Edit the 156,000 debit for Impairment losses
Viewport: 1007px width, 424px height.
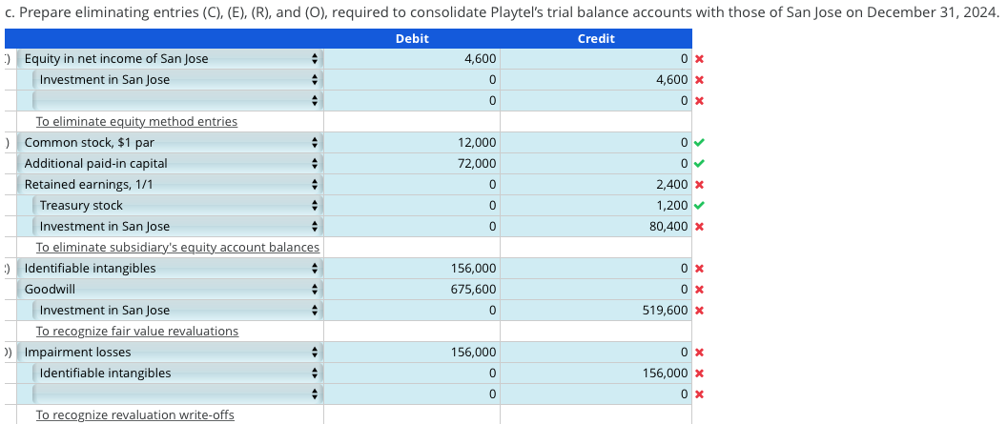coord(412,353)
